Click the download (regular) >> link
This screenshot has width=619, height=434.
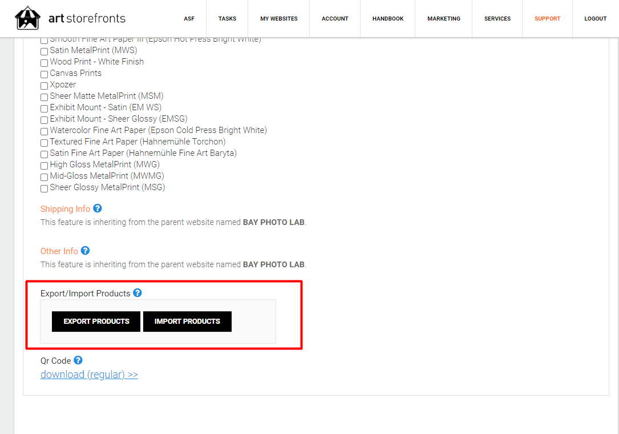89,374
